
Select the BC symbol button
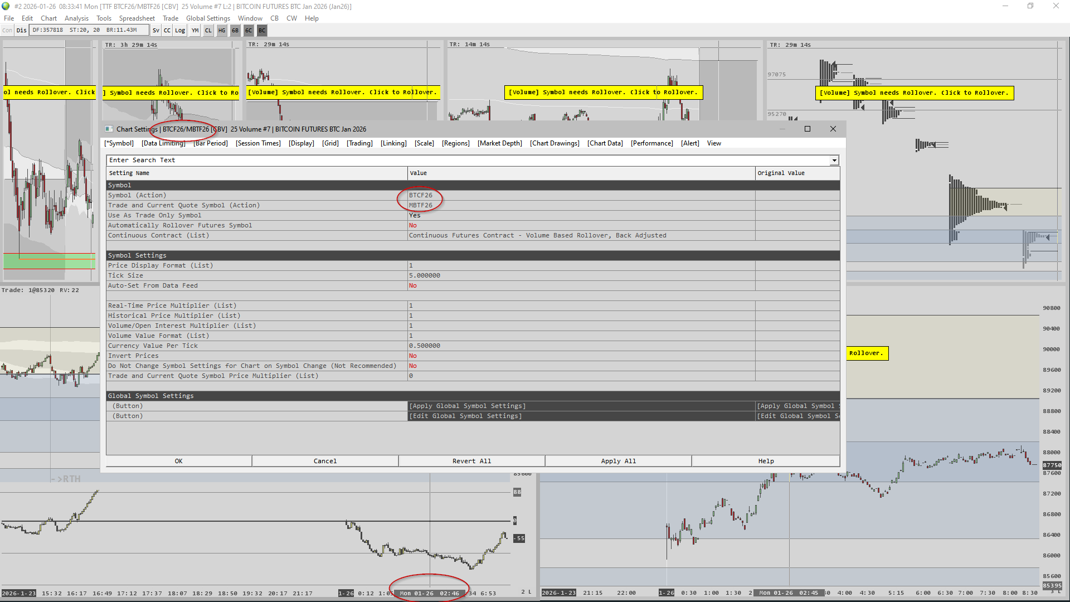tap(262, 30)
